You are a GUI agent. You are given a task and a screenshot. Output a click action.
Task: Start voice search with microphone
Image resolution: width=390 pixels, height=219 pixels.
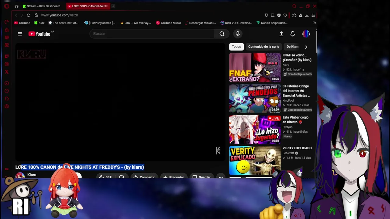(238, 34)
